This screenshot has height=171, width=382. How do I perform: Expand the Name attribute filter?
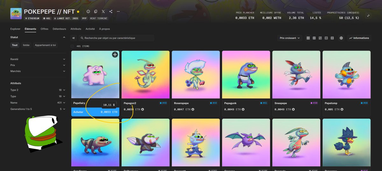(38, 103)
